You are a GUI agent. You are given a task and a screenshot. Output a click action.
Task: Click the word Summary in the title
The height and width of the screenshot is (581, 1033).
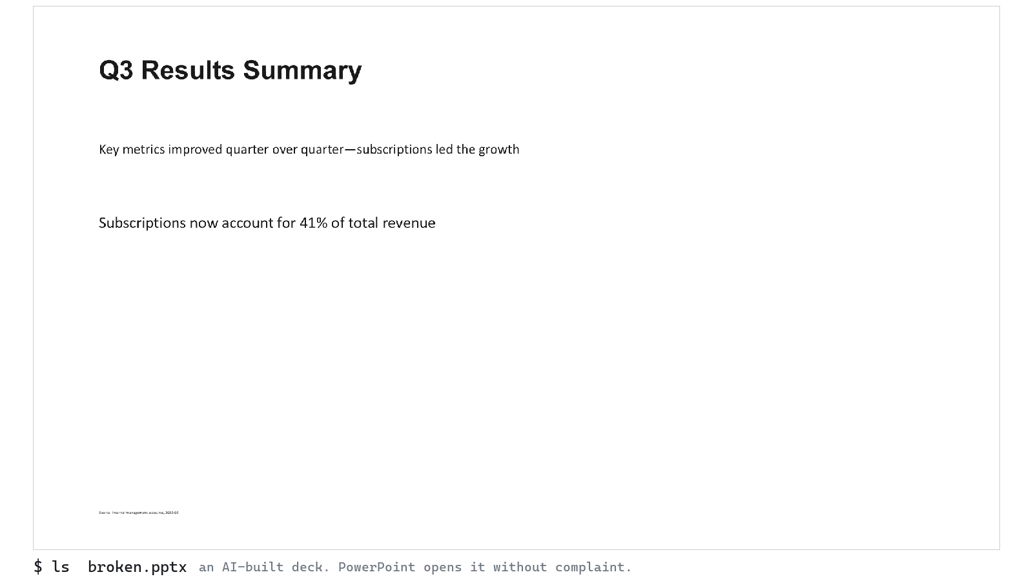(302, 70)
